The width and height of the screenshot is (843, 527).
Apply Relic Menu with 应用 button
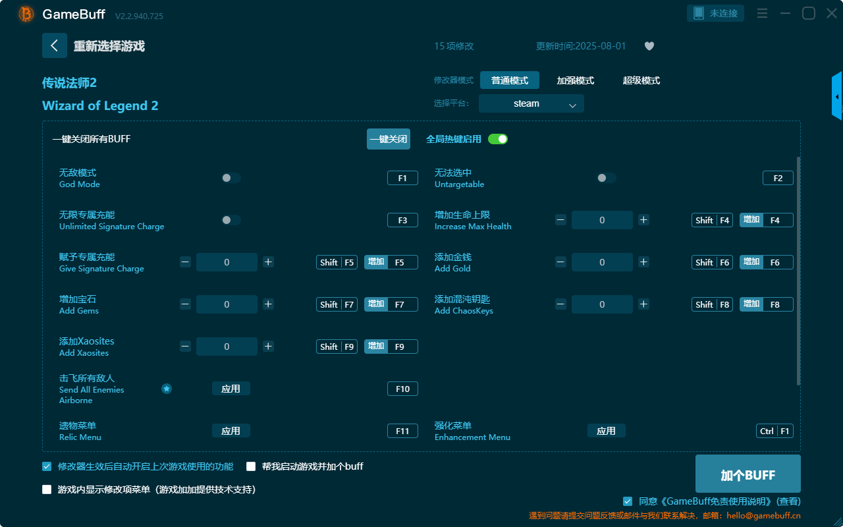tap(231, 431)
